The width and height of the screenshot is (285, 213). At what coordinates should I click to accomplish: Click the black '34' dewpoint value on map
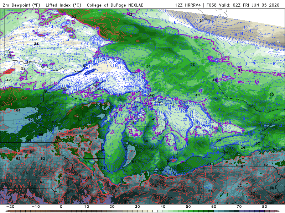(23, 69)
